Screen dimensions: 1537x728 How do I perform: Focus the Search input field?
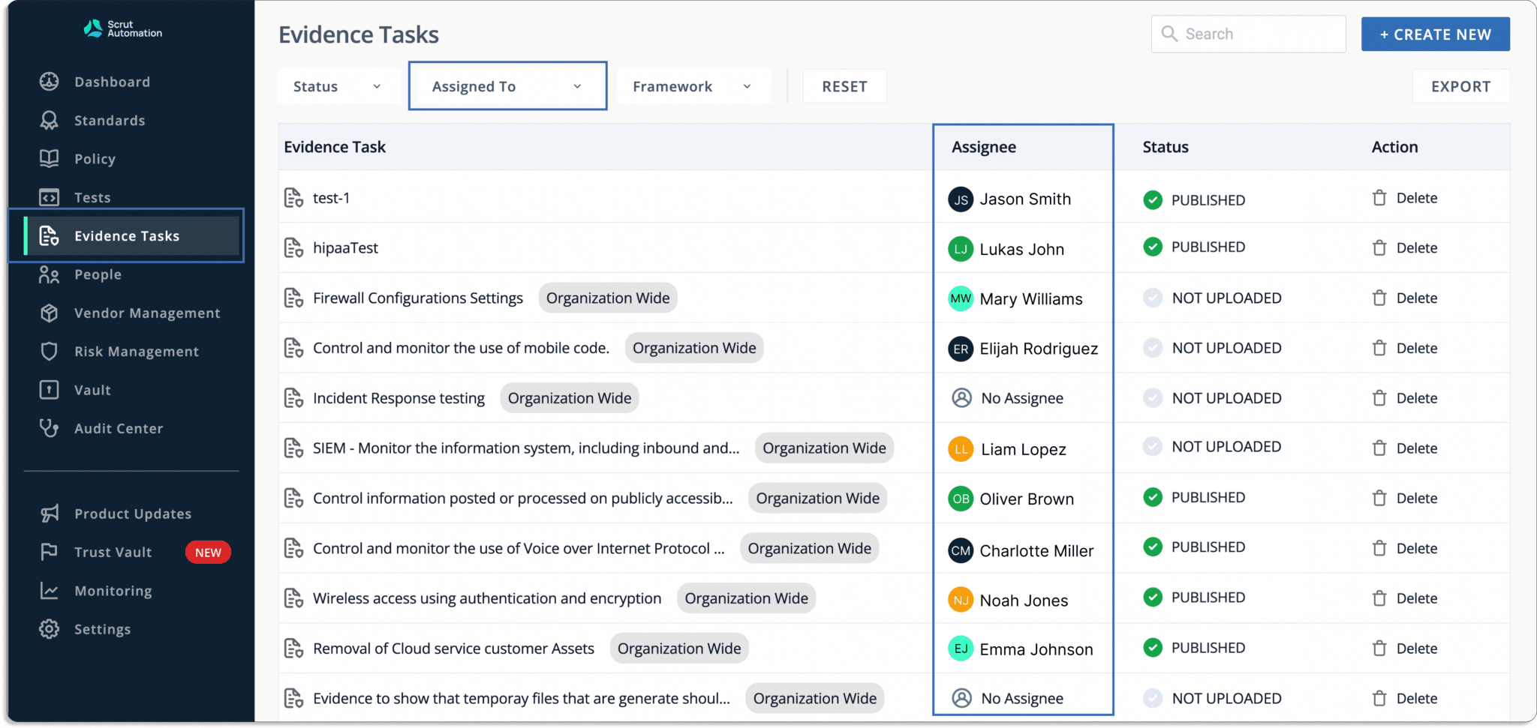pyautogui.click(x=1248, y=34)
